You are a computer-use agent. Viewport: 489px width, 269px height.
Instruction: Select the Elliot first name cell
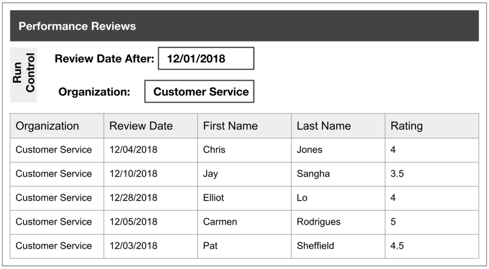[x=244, y=198]
